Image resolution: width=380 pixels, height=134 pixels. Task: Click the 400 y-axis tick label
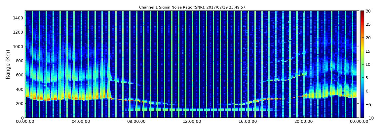[19, 89]
